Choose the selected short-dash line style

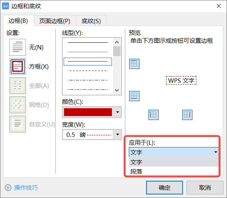pos(88,62)
